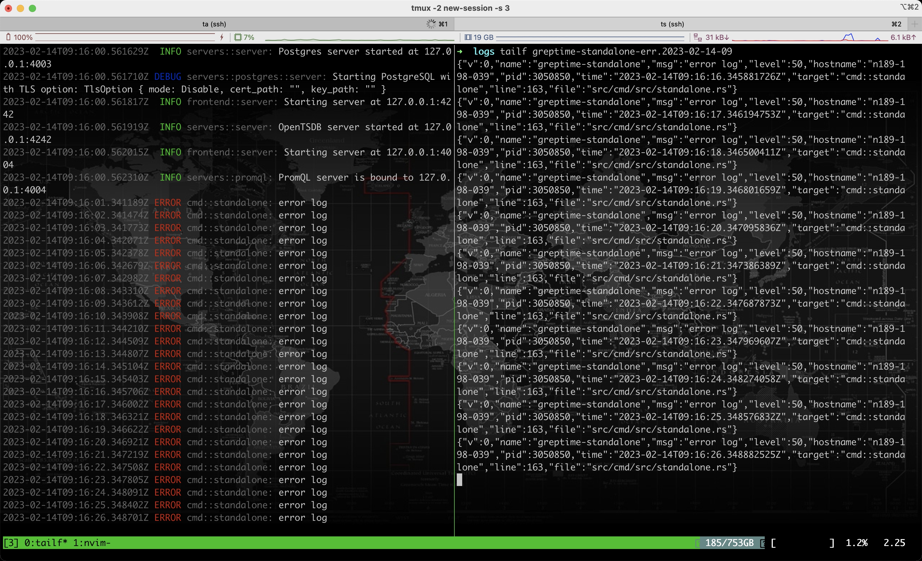
Task: Click the memory icon beside 19 GB
Action: click(468, 37)
